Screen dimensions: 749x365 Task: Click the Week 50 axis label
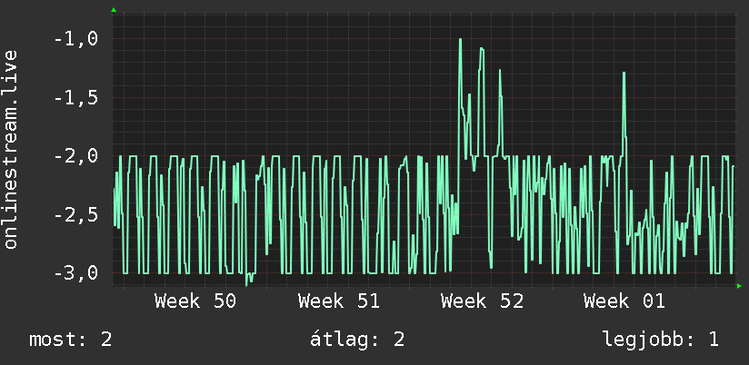pyautogui.click(x=195, y=301)
